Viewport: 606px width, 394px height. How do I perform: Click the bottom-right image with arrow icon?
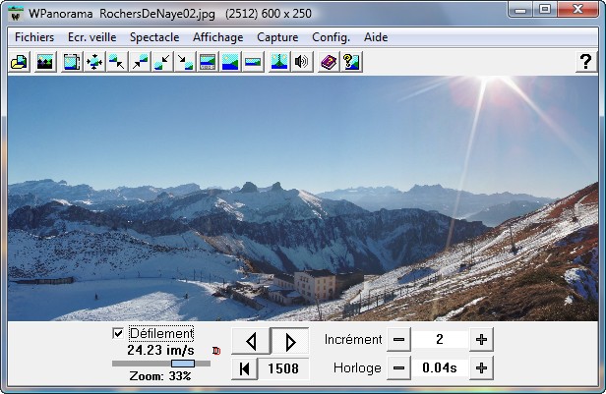tap(185, 62)
